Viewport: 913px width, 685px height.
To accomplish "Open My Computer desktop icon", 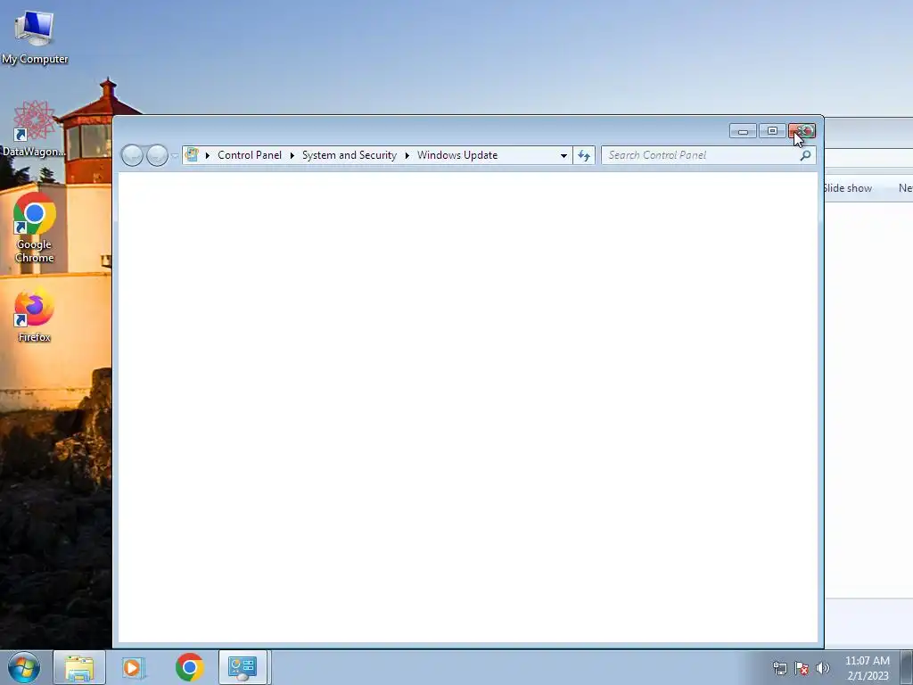I will 35,37.
